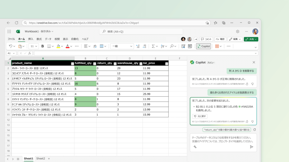The width and height of the screenshot is (289, 162).
Task: Open the number format 一般 dropdown
Action: (122, 46)
